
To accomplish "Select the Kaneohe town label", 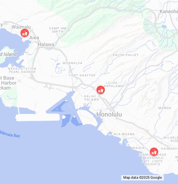I will (x=169, y=12).
